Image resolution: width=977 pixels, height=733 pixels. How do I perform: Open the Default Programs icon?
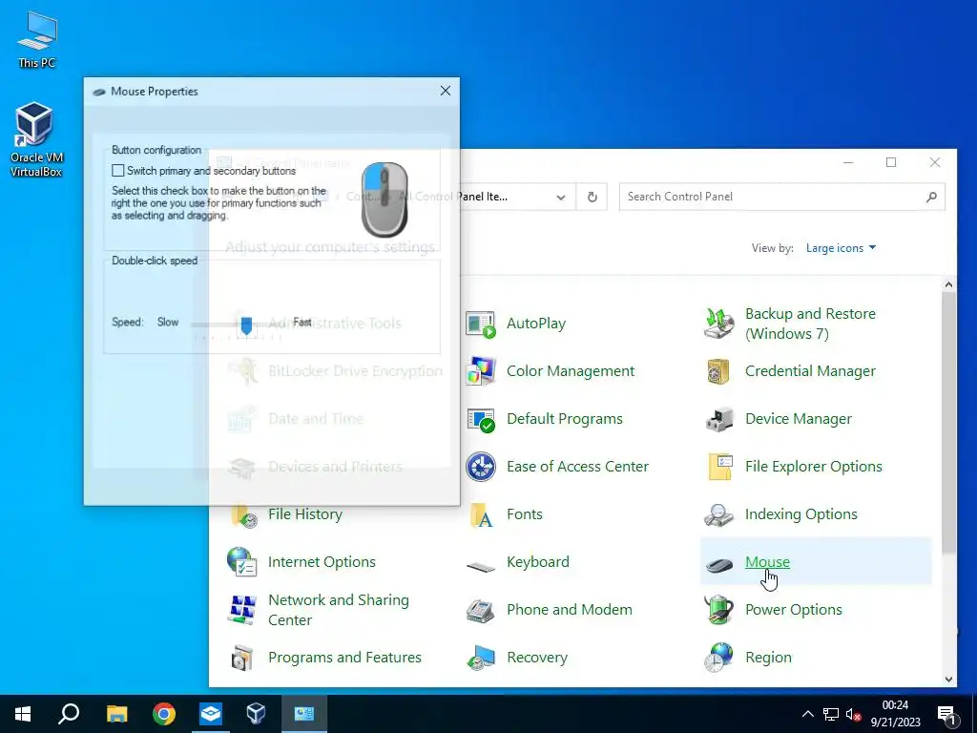point(481,419)
